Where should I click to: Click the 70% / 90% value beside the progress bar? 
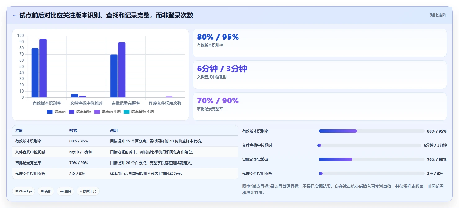437,159
